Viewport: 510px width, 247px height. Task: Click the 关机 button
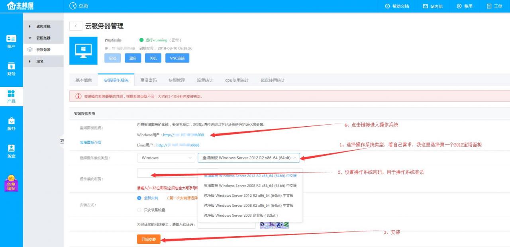click(153, 58)
